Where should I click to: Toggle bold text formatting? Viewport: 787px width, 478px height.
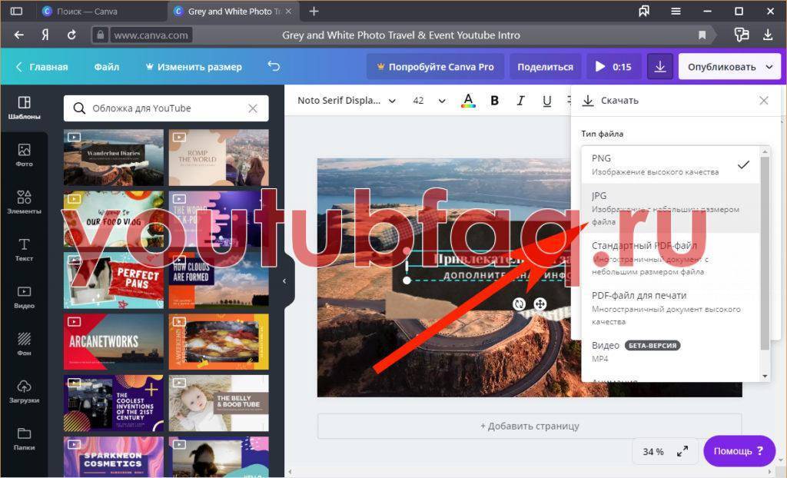click(x=494, y=101)
